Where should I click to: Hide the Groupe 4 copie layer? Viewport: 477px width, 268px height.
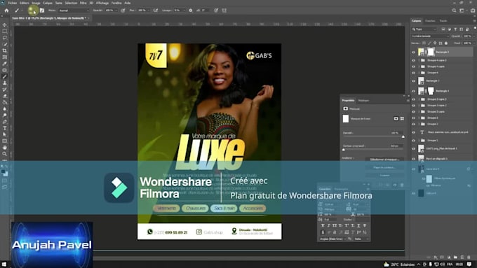[413, 66]
